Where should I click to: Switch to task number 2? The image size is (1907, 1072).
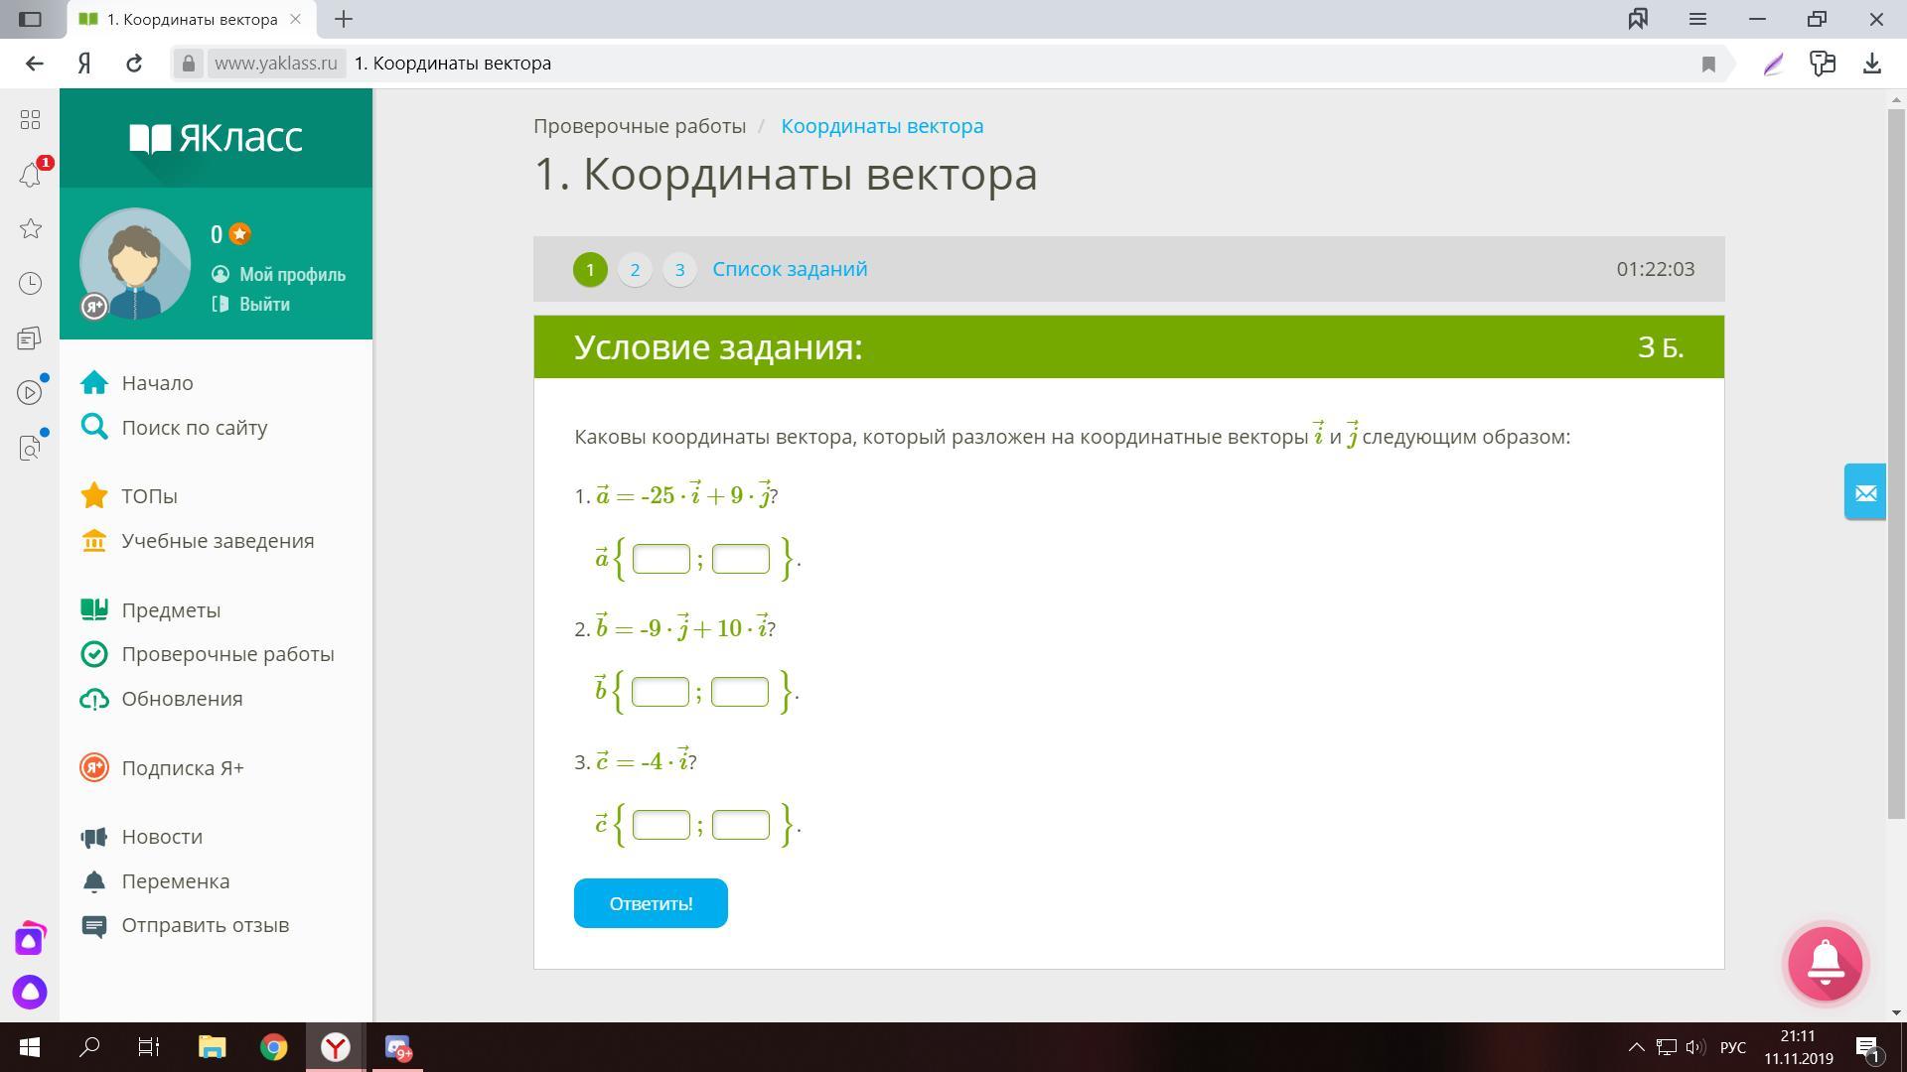(x=635, y=269)
